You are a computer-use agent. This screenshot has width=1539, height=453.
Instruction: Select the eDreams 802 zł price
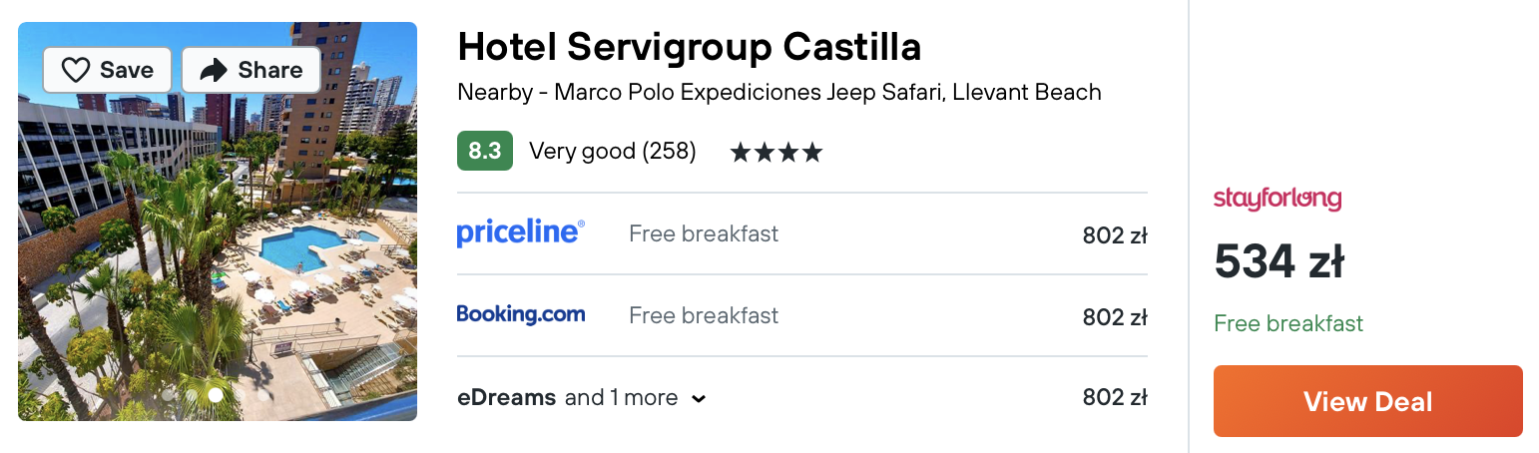pyautogui.click(x=1115, y=397)
